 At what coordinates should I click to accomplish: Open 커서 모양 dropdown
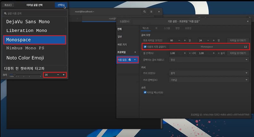(x=209, y=73)
